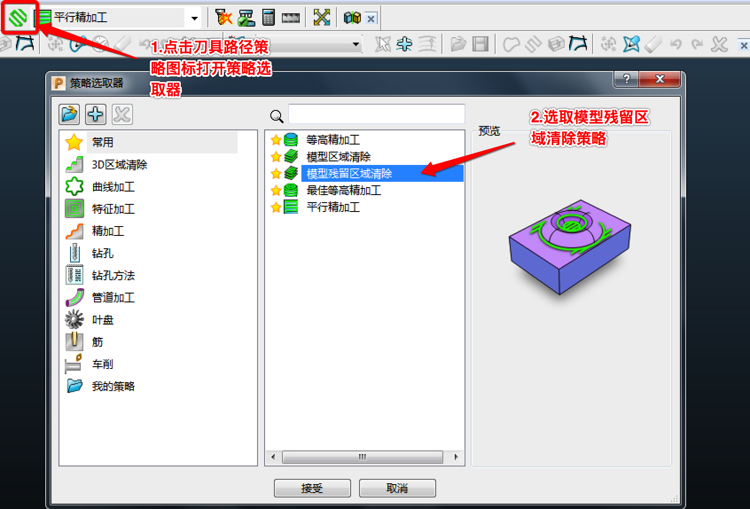This screenshot has height=509, width=750.
Task: Select the 精加工 category
Action: 108,231
